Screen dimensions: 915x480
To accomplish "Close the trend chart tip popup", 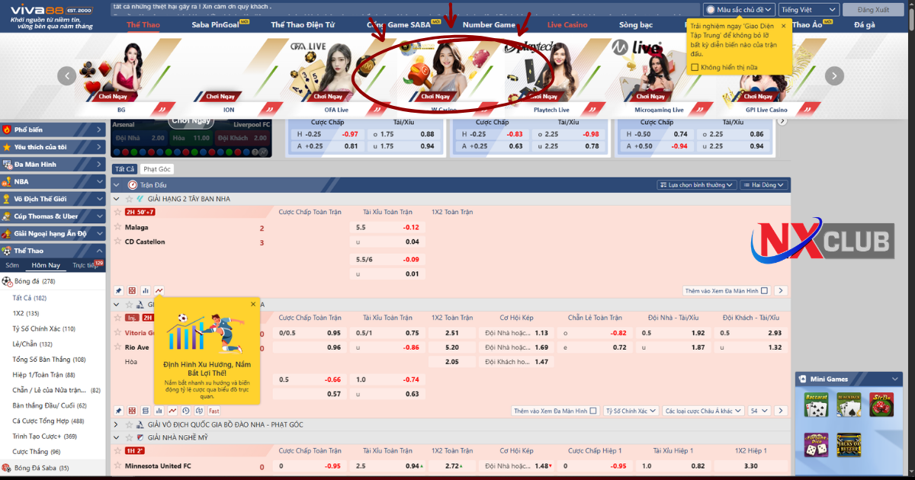I will (x=253, y=304).
